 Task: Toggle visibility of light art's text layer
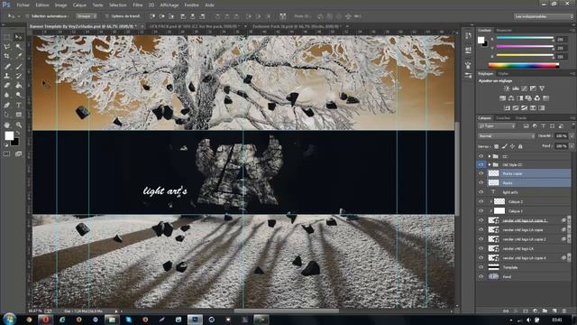click(x=481, y=192)
